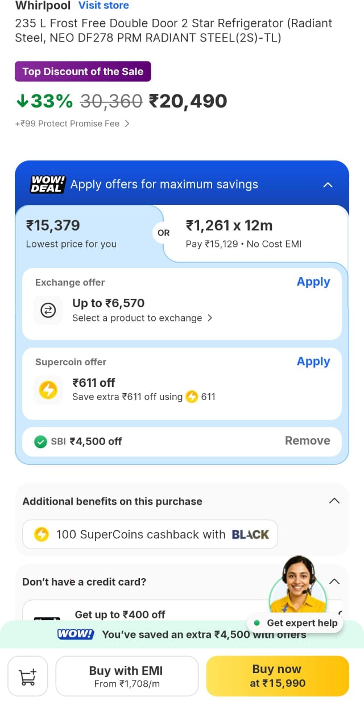Open the Whirlpool Visit store link
The height and width of the screenshot is (705, 364).
104,6
